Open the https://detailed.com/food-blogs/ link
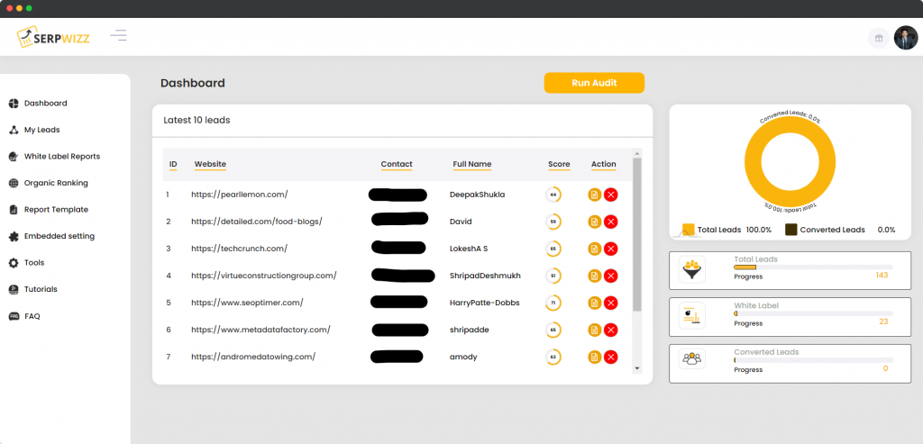The height and width of the screenshot is (444, 923). (256, 222)
